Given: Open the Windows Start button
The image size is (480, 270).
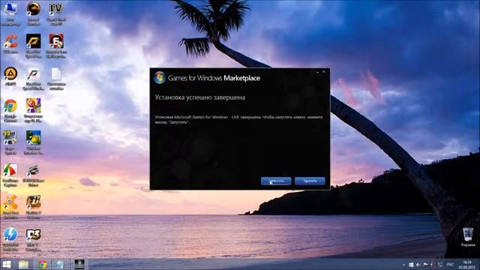Looking at the screenshot, I should 7,264.
